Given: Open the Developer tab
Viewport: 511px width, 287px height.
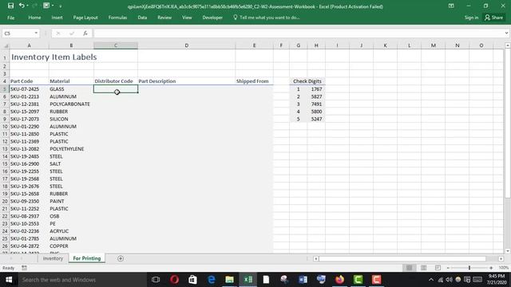Looking at the screenshot, I should [x=212, y=18].
